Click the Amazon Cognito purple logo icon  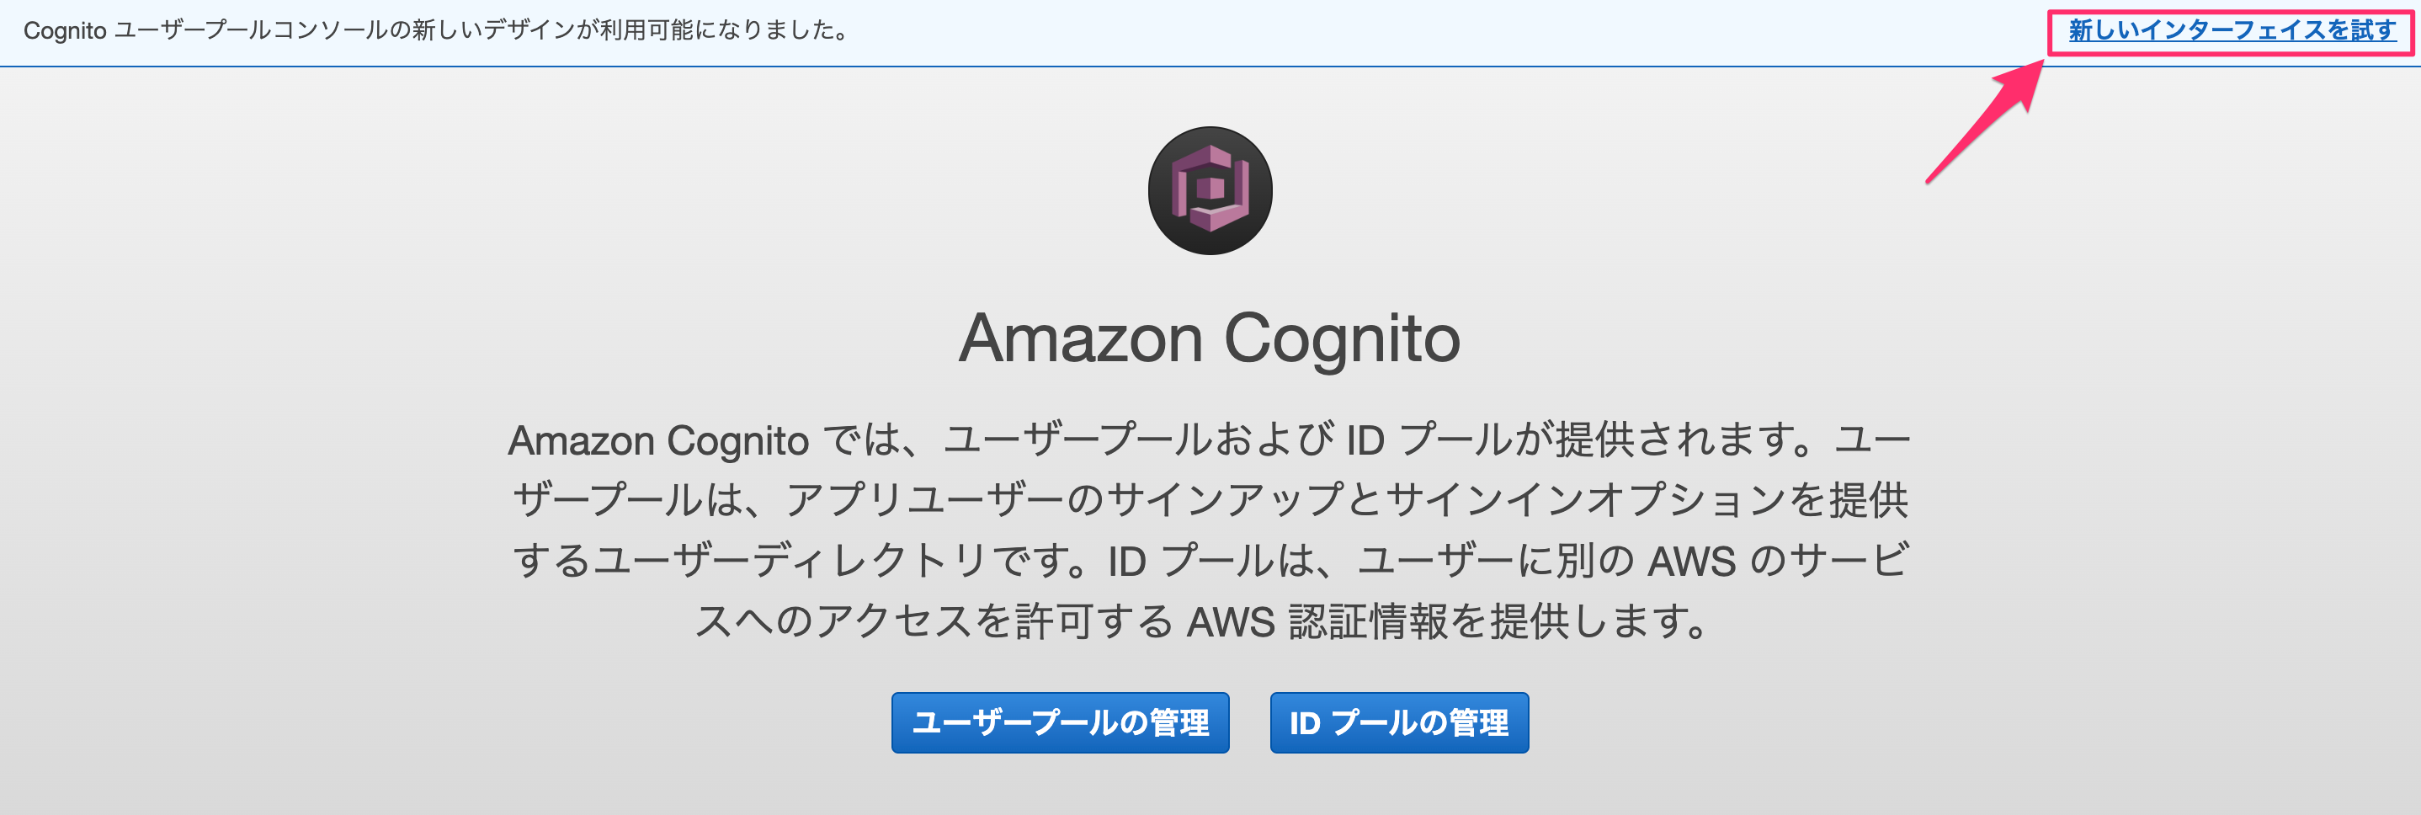pyautogui.click(x=1210, y=191)
